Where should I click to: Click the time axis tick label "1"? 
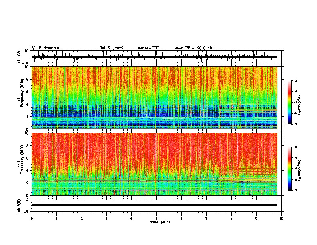point(56,219)
